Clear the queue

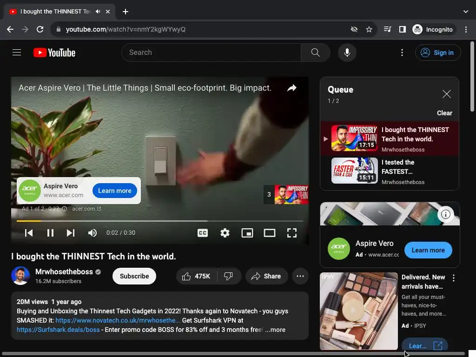click(444, 113)
